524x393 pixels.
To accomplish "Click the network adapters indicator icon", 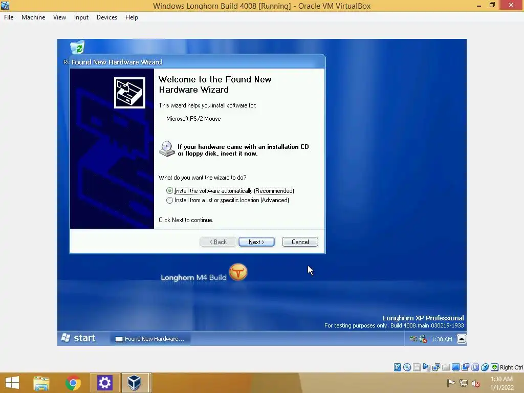I will tap(436, 367).
